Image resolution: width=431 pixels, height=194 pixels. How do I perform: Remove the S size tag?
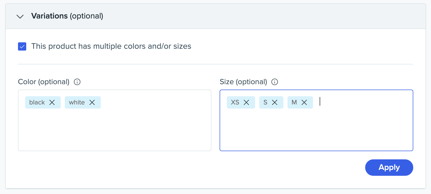click(275, 102)
